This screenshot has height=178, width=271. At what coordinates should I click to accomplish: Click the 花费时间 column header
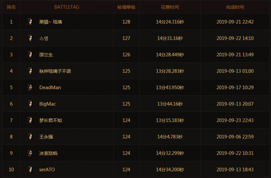point(170,7)
